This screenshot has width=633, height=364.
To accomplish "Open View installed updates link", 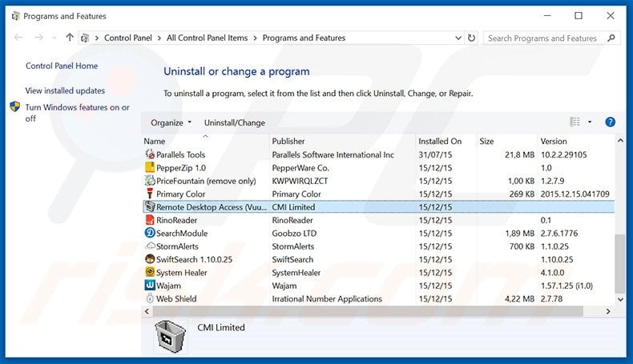I will click(x=65, y=90).
